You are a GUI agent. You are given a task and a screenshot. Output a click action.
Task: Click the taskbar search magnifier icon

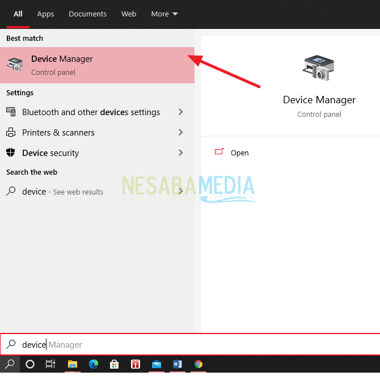[x=10, y=364]
